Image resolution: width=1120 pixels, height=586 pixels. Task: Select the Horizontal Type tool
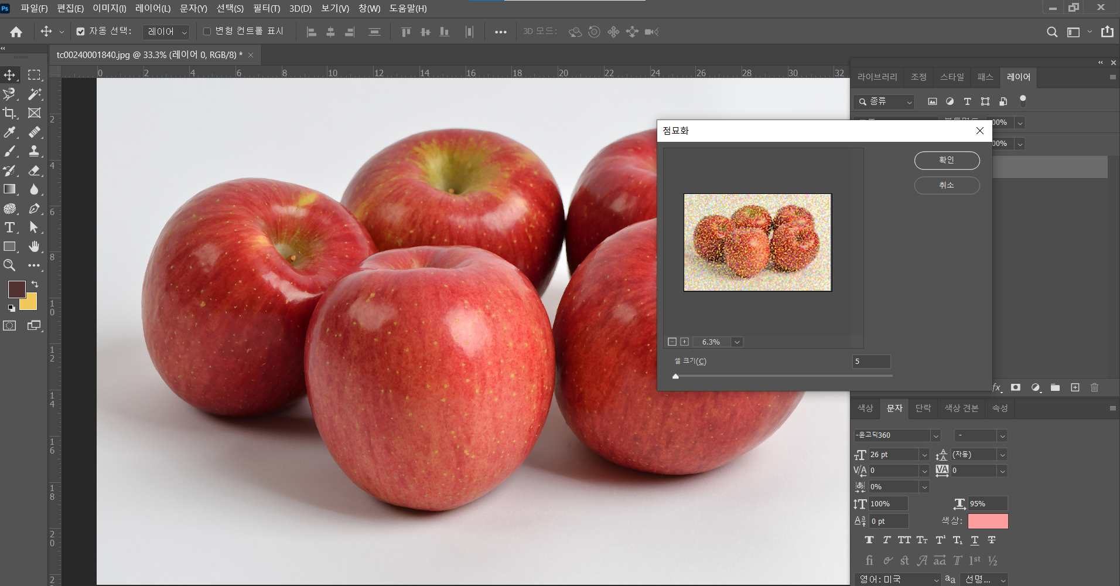(10, 227)
